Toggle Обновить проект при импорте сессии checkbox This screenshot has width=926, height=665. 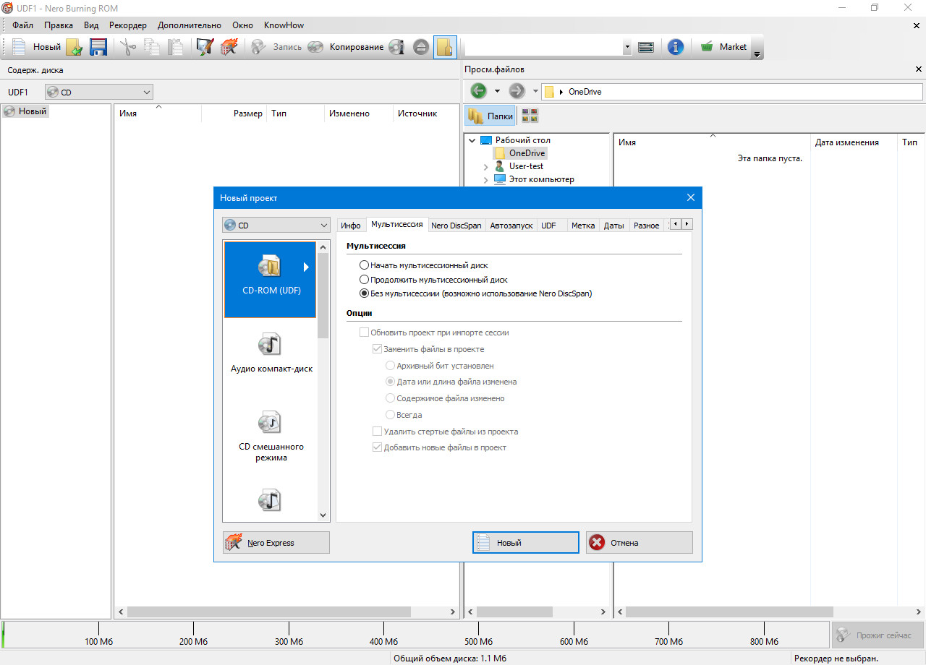(x=364, y=332)
